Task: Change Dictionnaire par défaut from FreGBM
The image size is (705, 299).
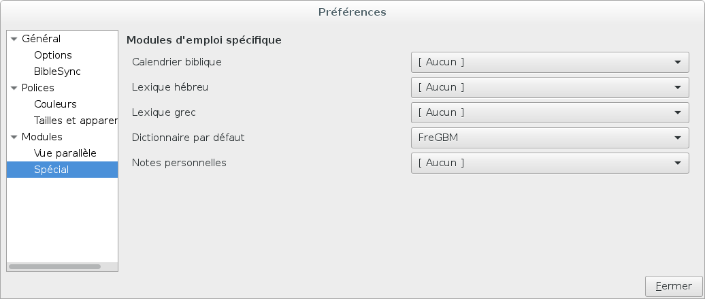Action: (x=550, y=138)
